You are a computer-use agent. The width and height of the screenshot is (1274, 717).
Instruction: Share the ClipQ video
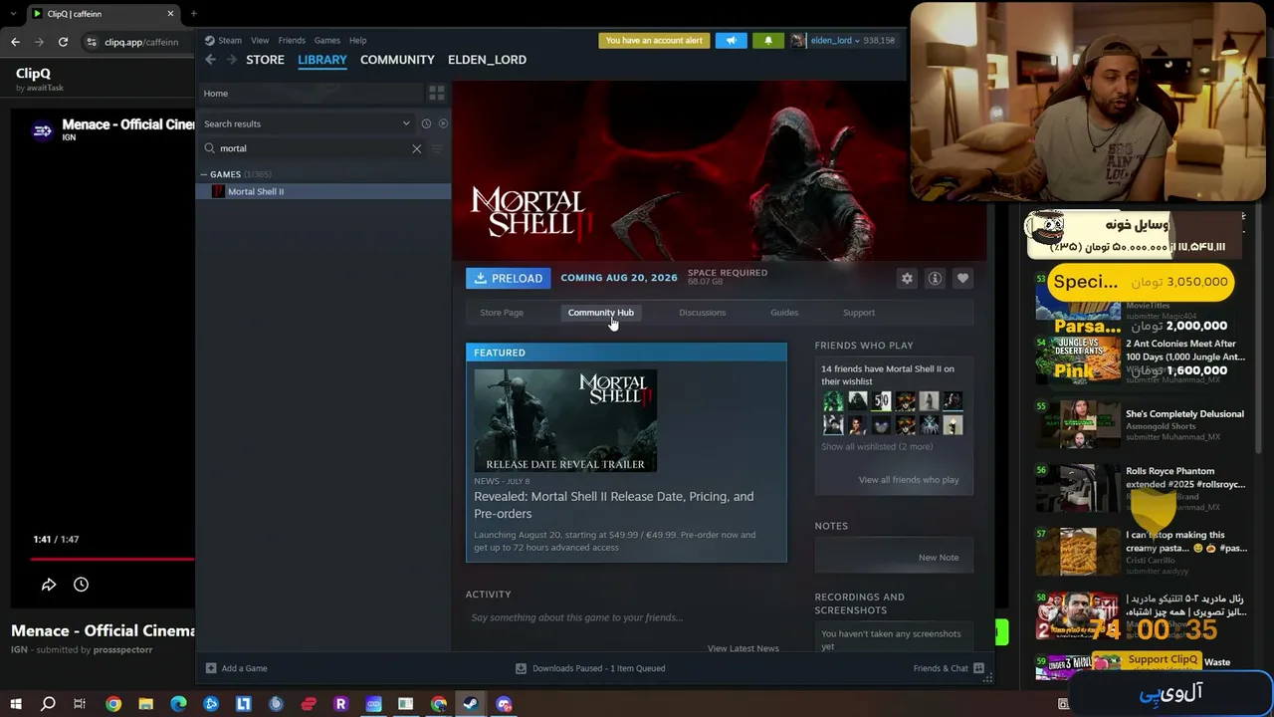(49, 585)
